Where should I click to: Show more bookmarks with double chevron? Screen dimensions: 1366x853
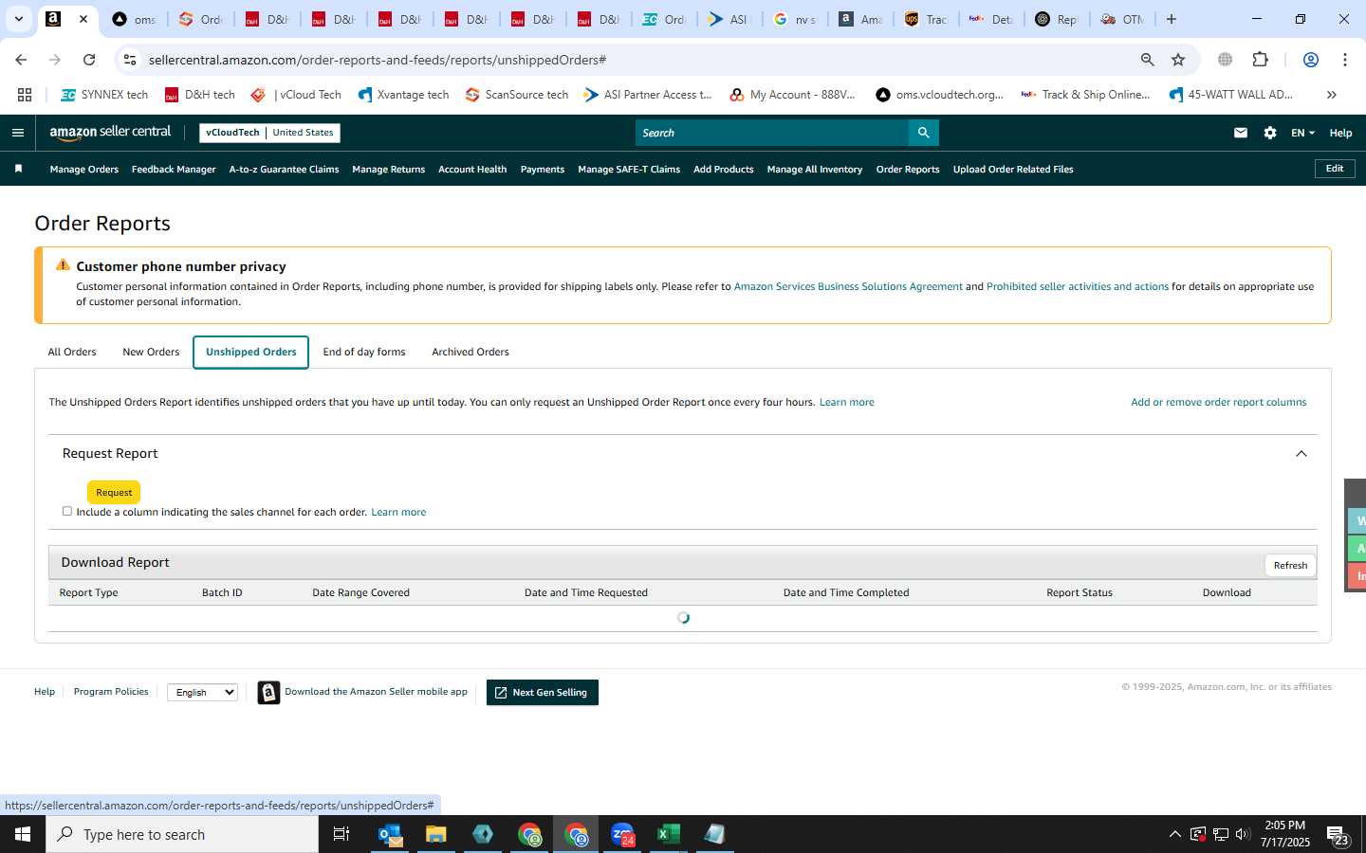[1331, 95]
